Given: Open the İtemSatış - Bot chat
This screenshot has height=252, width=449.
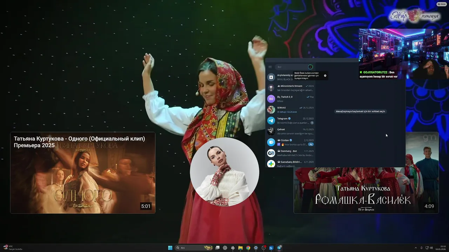Looking at the screenshot, I should [290, 153].
